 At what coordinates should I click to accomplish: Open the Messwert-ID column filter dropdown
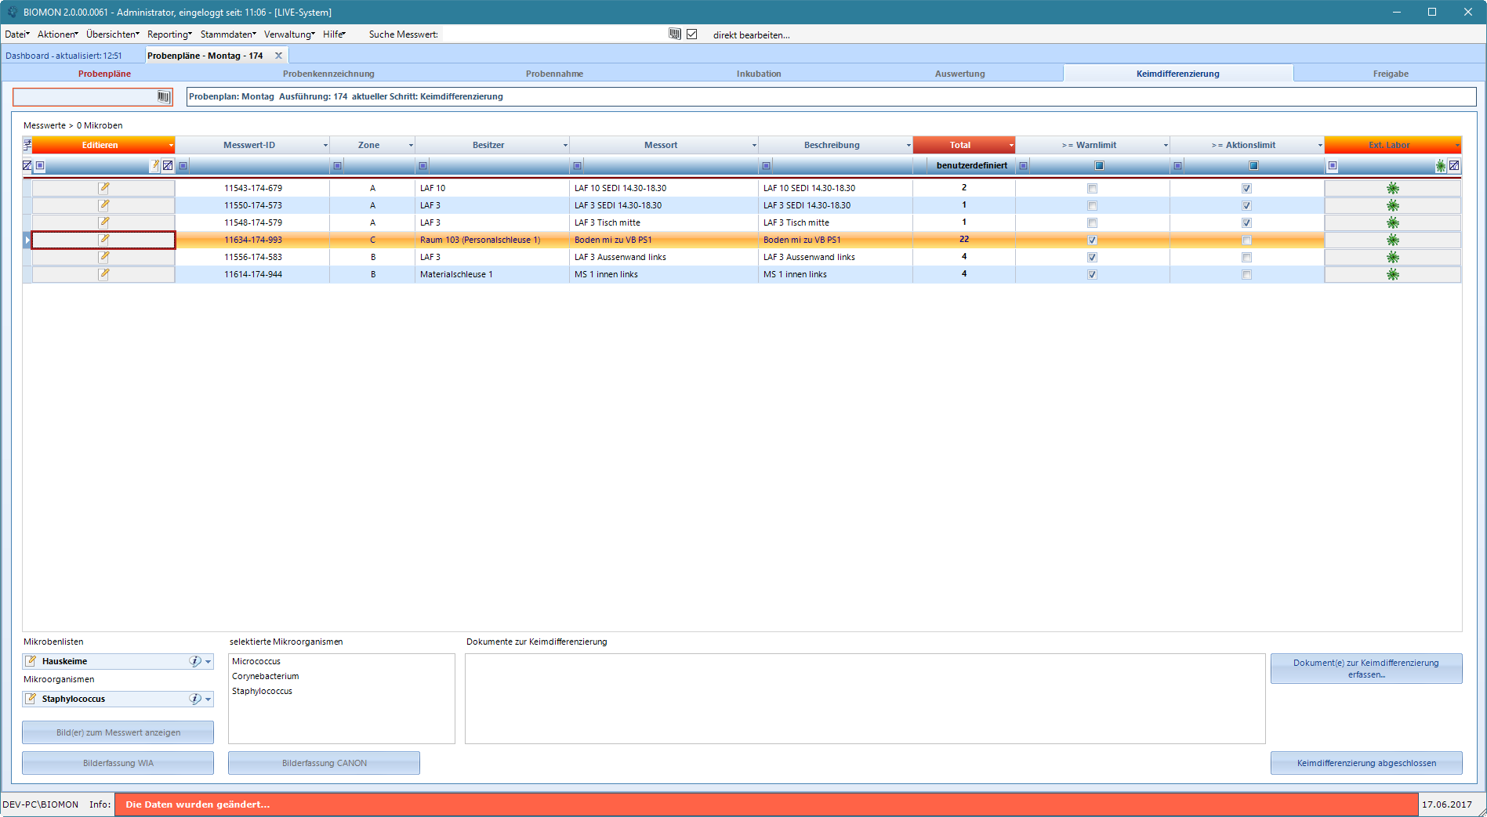tap(325, 146)
